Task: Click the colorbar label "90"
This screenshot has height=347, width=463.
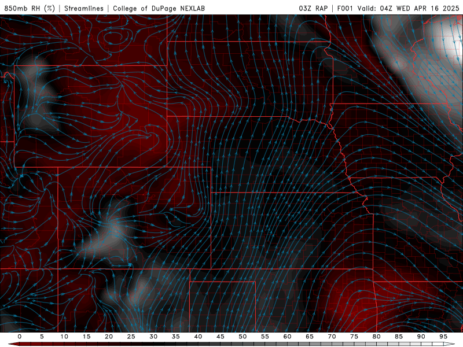Action: pos(421,337)
